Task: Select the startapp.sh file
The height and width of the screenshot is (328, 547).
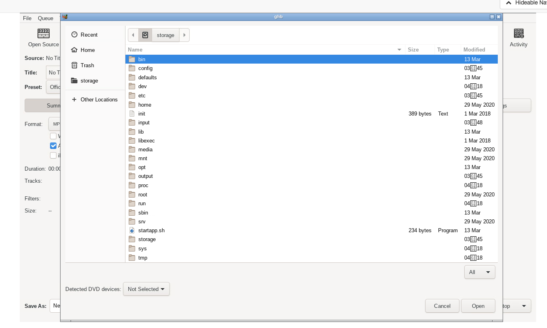Action: (x=151, y=230)
